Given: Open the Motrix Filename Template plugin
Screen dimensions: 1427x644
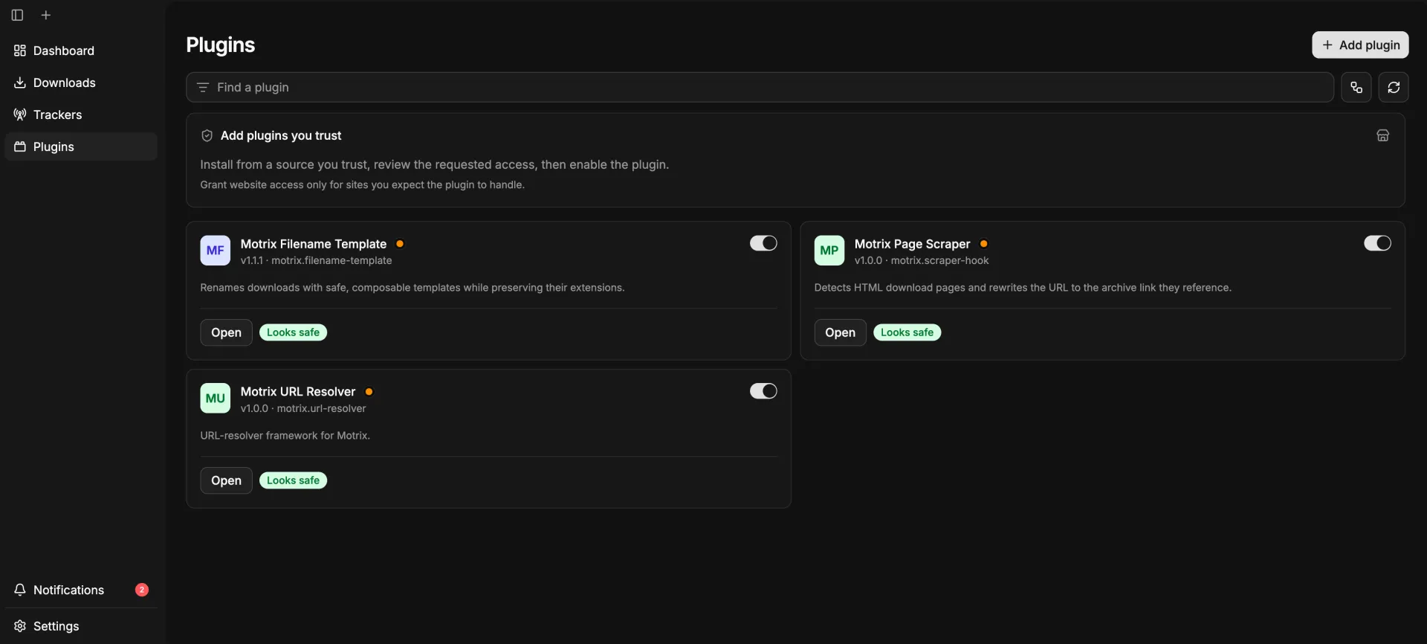Looking at the screenshot, I should tap(226, 332).
